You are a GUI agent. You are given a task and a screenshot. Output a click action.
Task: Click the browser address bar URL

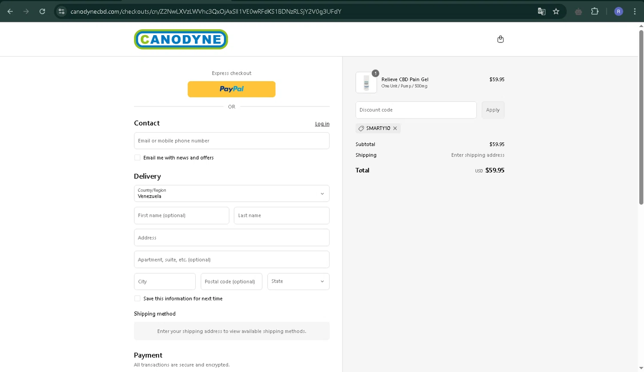point(206,12)
